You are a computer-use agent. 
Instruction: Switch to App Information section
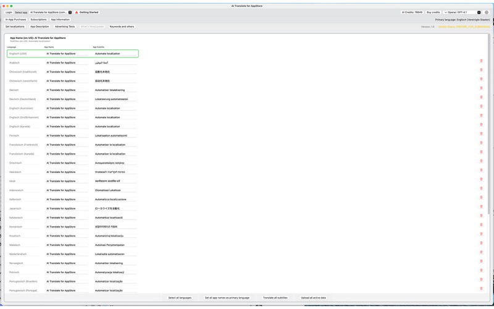click(60, 20)
